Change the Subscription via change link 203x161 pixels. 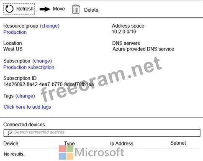[x=42, y=61]
